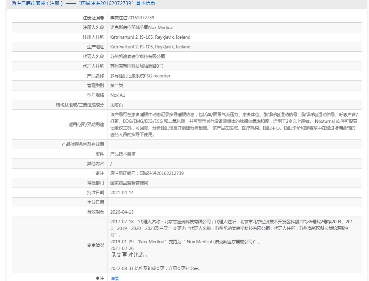Click the 注册人住所 address value
This screenshot has width=369, height=281.
click(150, 37)
